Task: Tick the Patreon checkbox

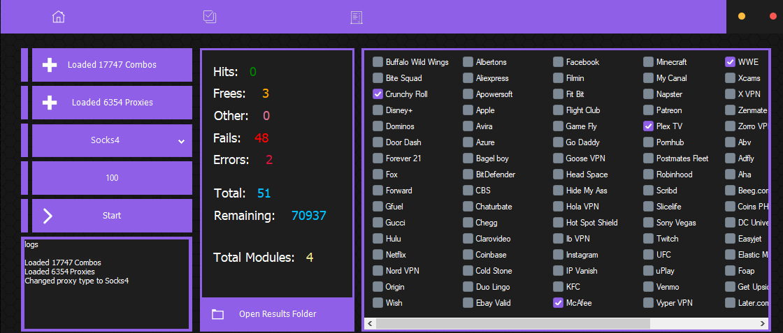Action: tap(648, 110)
